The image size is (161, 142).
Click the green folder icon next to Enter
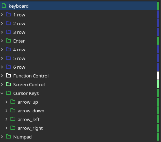pyautogui.click(x=8, y=40)
